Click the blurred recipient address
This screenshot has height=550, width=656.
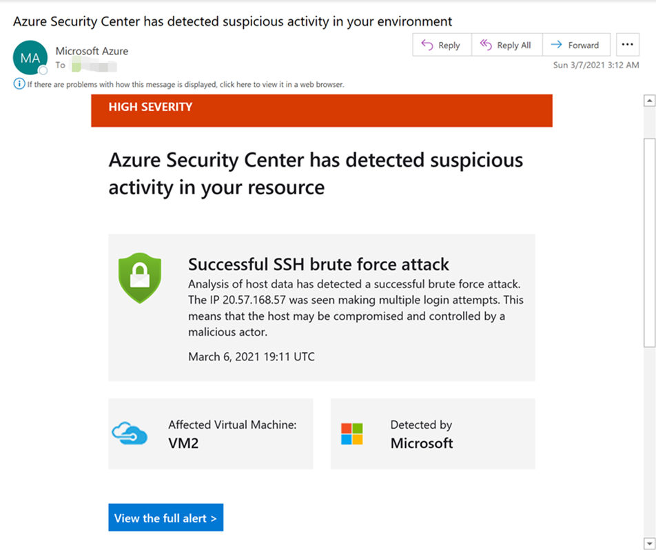94,65
